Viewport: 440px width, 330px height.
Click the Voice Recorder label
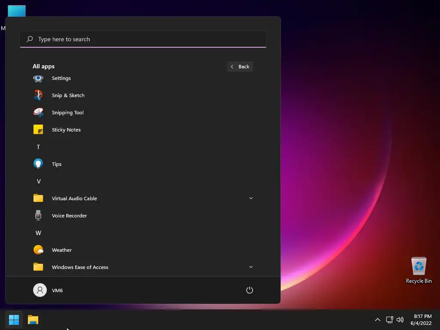[69, 216]
